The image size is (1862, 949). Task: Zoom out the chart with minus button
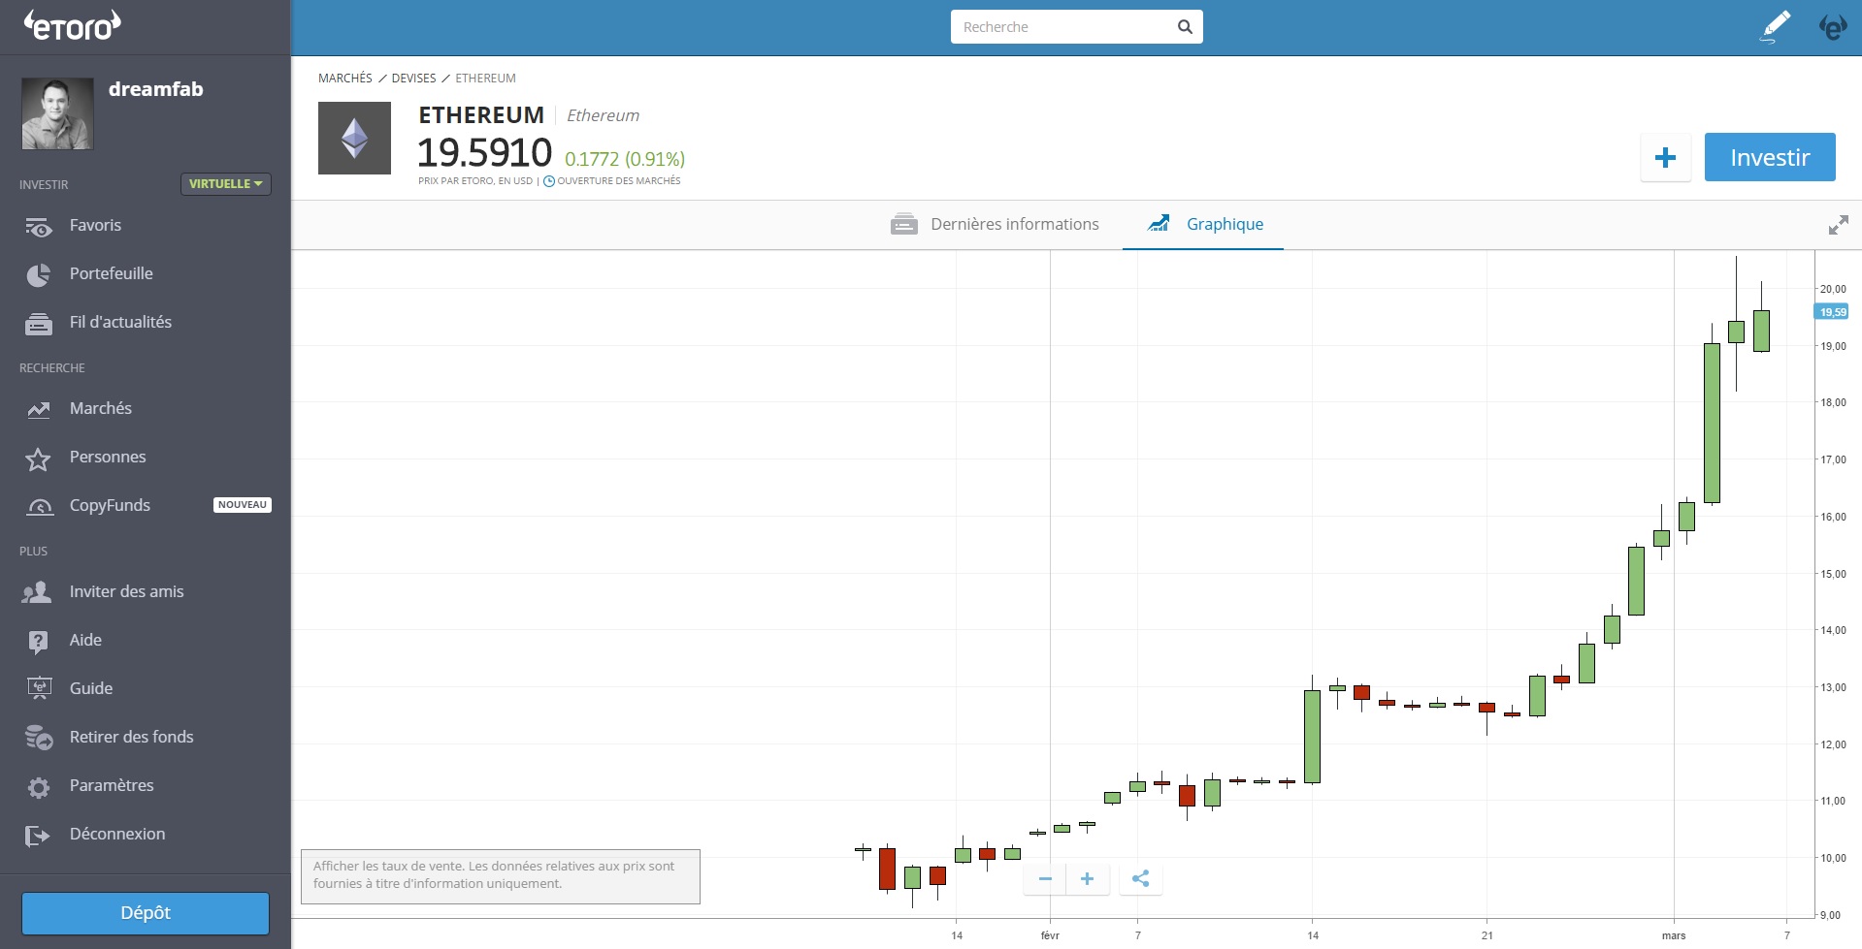[1045, 879]
